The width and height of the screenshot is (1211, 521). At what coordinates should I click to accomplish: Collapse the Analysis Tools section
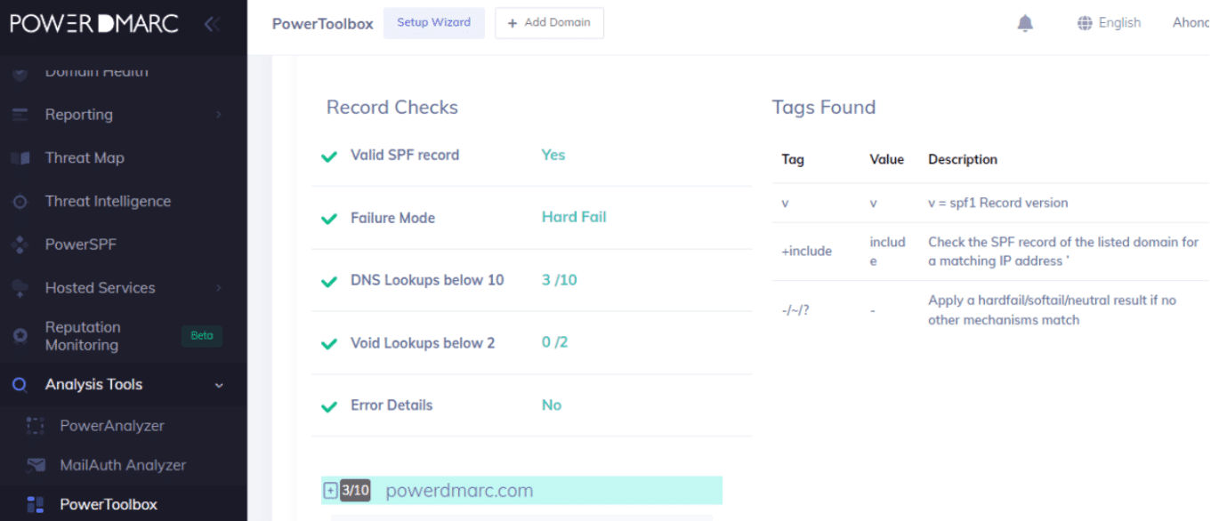[219, 385]
